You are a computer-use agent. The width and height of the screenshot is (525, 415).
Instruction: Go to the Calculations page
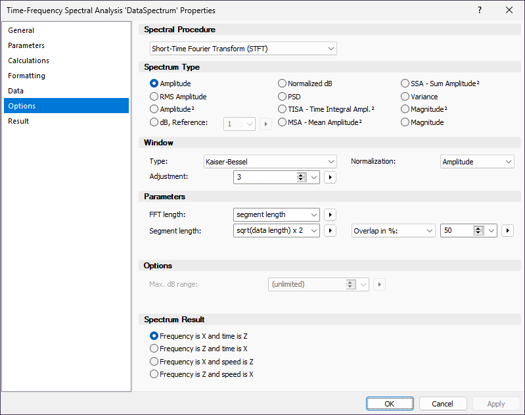28,61
